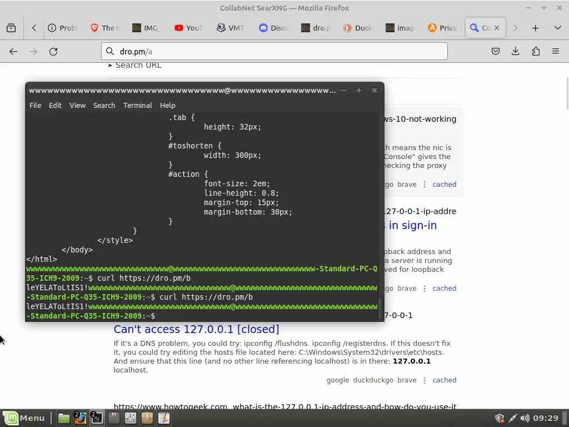This screenshot has width=569, height=427.
Task: Switch to the dro.p tab
Action: pyautogui.click(x=316, y=28)
